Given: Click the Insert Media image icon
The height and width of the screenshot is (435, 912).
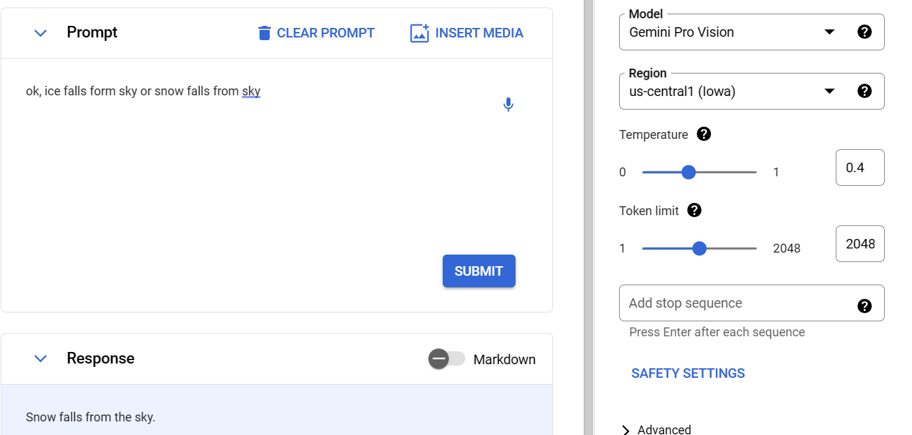Looking at the screenshot, I should click(x=420, y=33).
